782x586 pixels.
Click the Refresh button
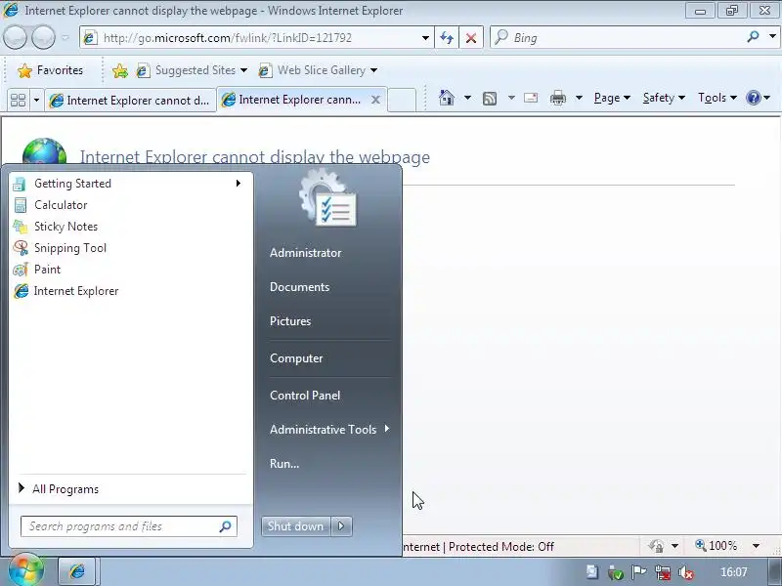point(447,38)
